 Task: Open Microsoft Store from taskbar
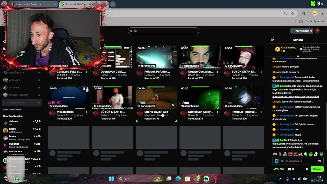(188, 179)
